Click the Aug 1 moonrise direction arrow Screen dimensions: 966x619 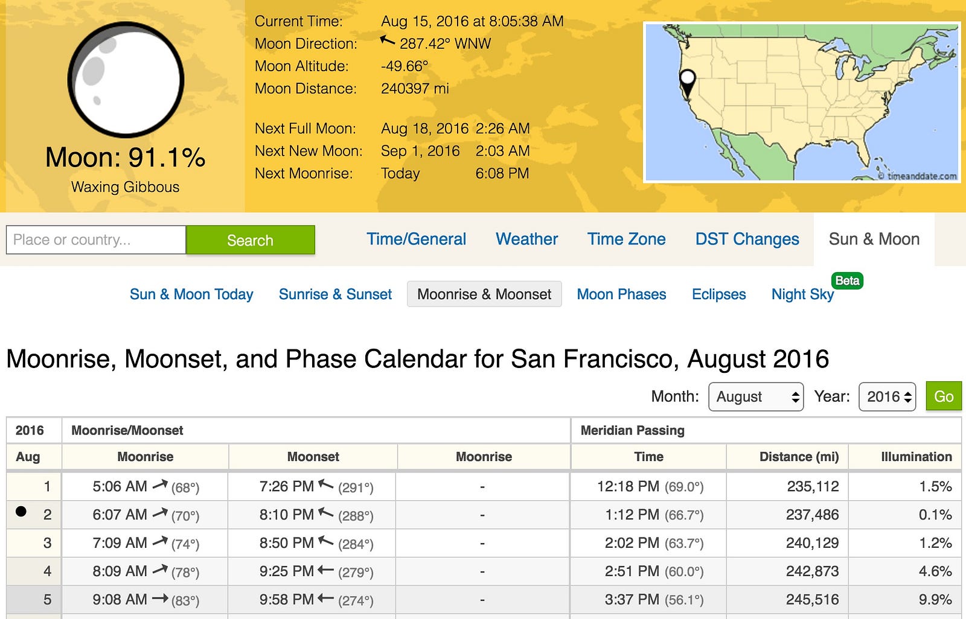point(160,484)
